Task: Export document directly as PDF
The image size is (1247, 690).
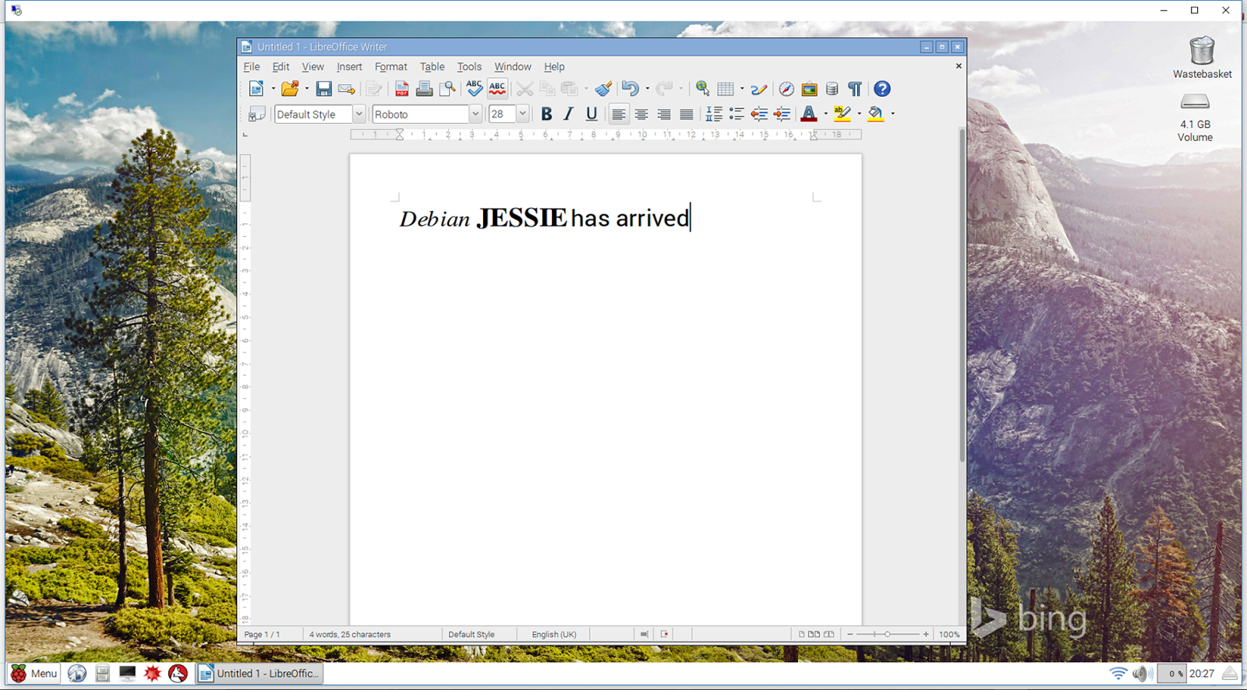Action: tap(401, 89)
